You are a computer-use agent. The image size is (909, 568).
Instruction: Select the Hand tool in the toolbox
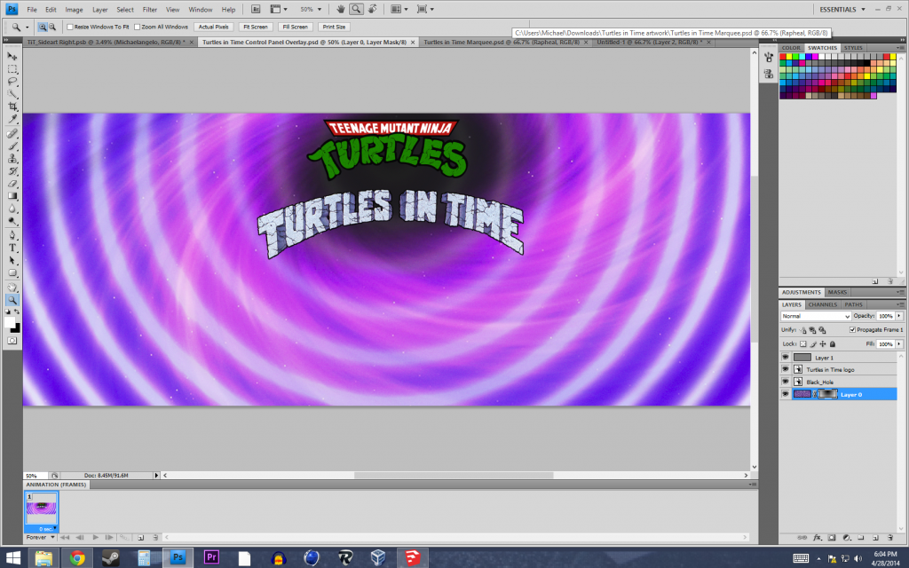click(12, 288)
